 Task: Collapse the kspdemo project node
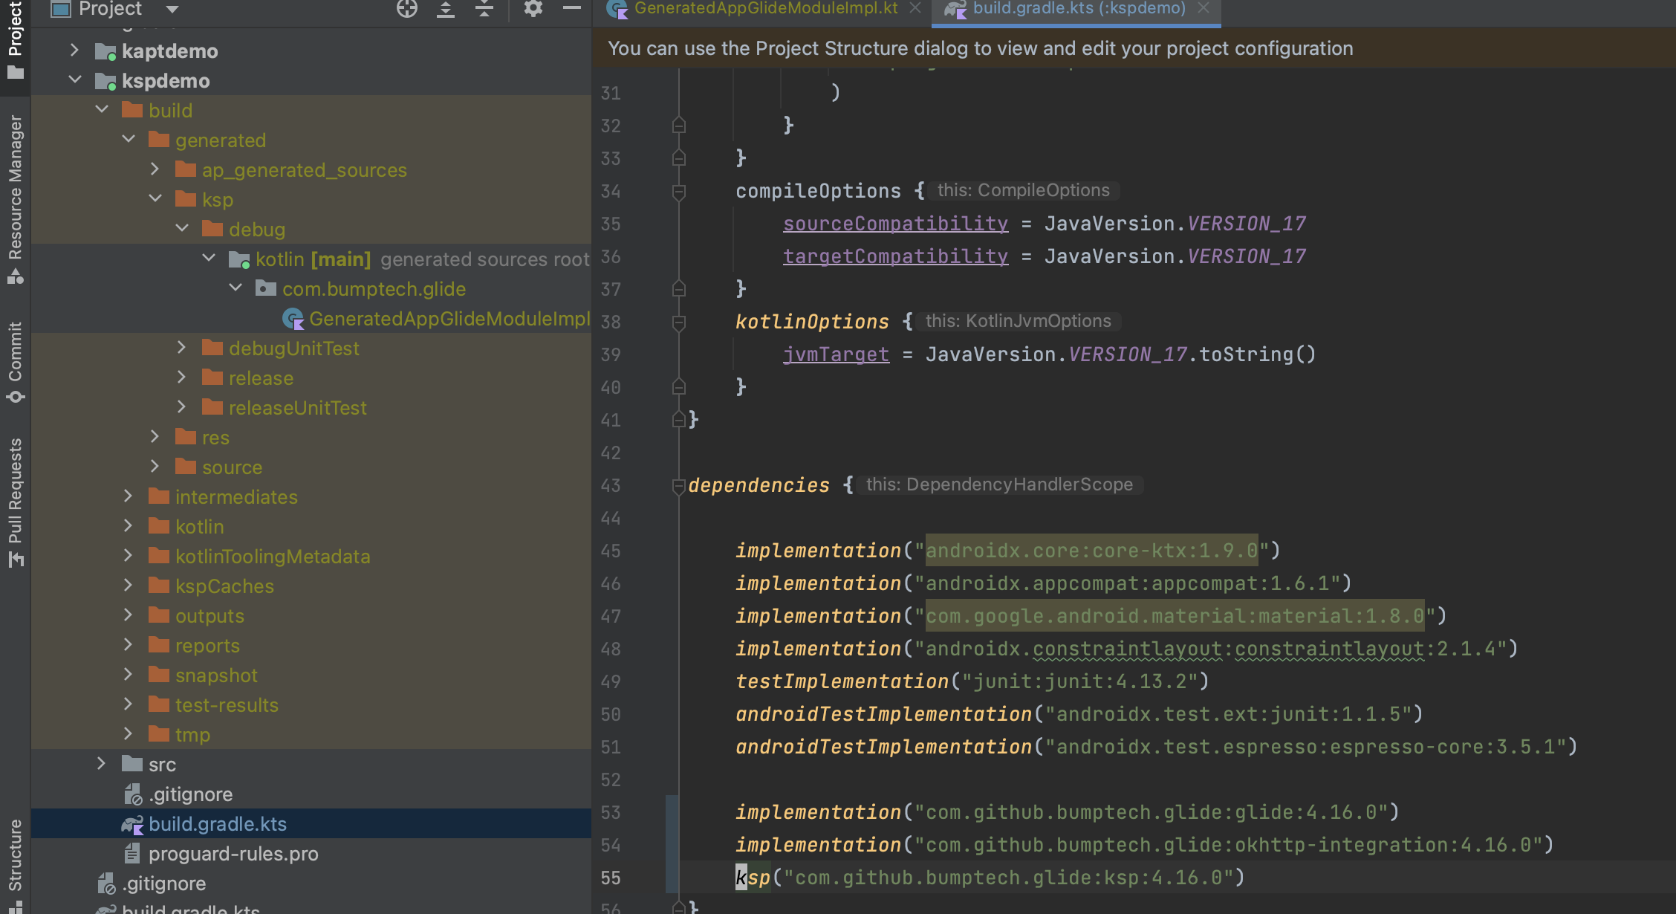(74, 80)
